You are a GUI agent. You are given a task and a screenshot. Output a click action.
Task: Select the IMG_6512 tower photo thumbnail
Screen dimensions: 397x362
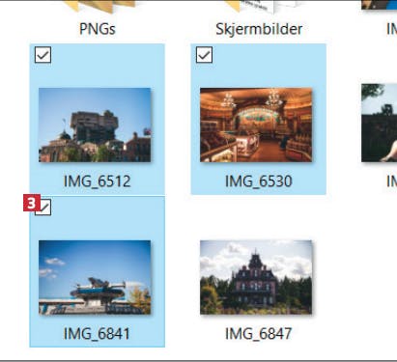pyautogui.click(x=95, y=125)
